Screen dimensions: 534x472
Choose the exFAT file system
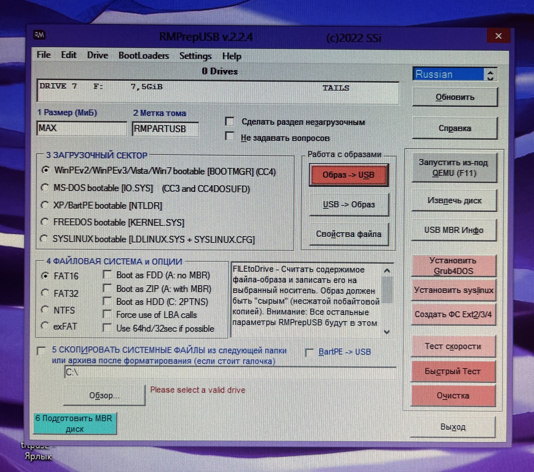(44, 325)
